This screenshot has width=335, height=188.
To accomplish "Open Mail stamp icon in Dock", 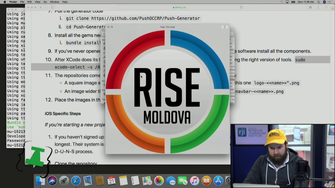I will coord(88,181).
